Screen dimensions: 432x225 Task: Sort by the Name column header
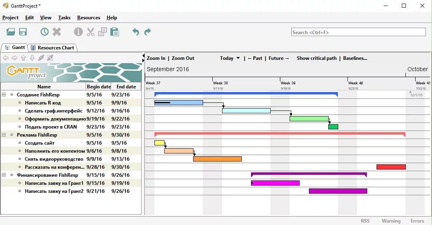coord(44,87)
